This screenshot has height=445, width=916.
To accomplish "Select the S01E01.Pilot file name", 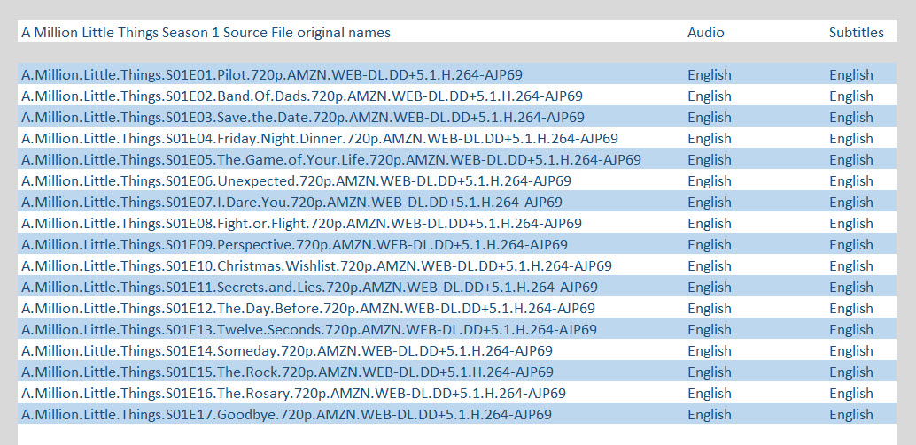I will point(272,74).
